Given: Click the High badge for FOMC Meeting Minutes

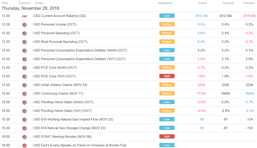Looking at the screenshot, I should pyautogui.click(x=167, y=137).
